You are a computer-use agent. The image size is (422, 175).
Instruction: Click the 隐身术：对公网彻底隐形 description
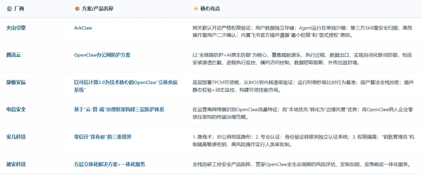click(x=304, y=141)
